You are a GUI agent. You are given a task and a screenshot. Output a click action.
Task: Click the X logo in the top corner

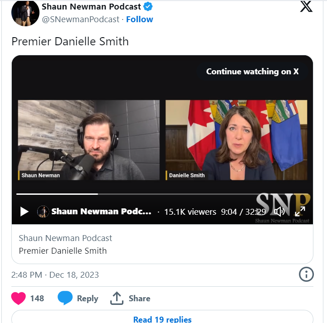coord(306,6)
